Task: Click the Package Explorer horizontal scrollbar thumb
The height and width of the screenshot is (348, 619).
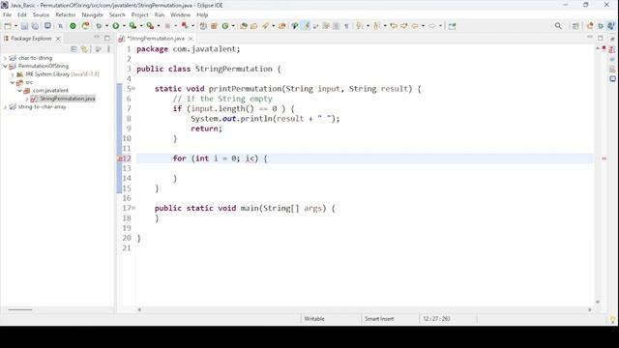Action: (x=20, y=310)
